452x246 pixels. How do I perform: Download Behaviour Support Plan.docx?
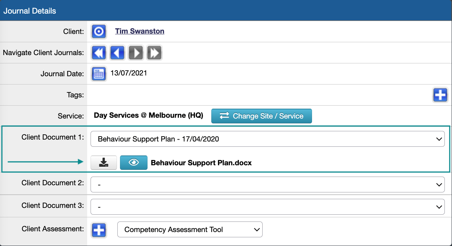[103, 162]
